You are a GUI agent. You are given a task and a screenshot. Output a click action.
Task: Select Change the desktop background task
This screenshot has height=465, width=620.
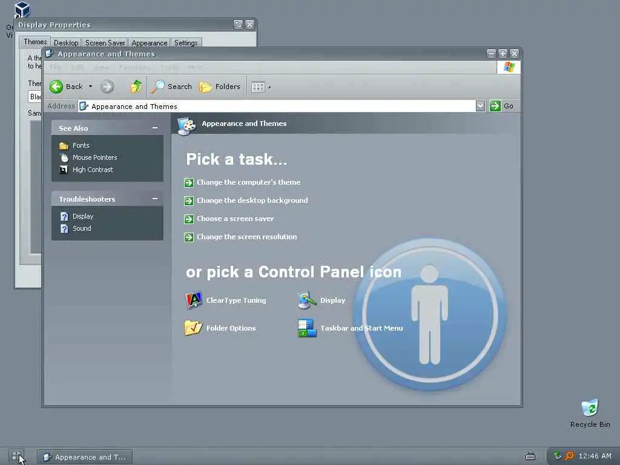pyautogui.click(x=252, y=200)
